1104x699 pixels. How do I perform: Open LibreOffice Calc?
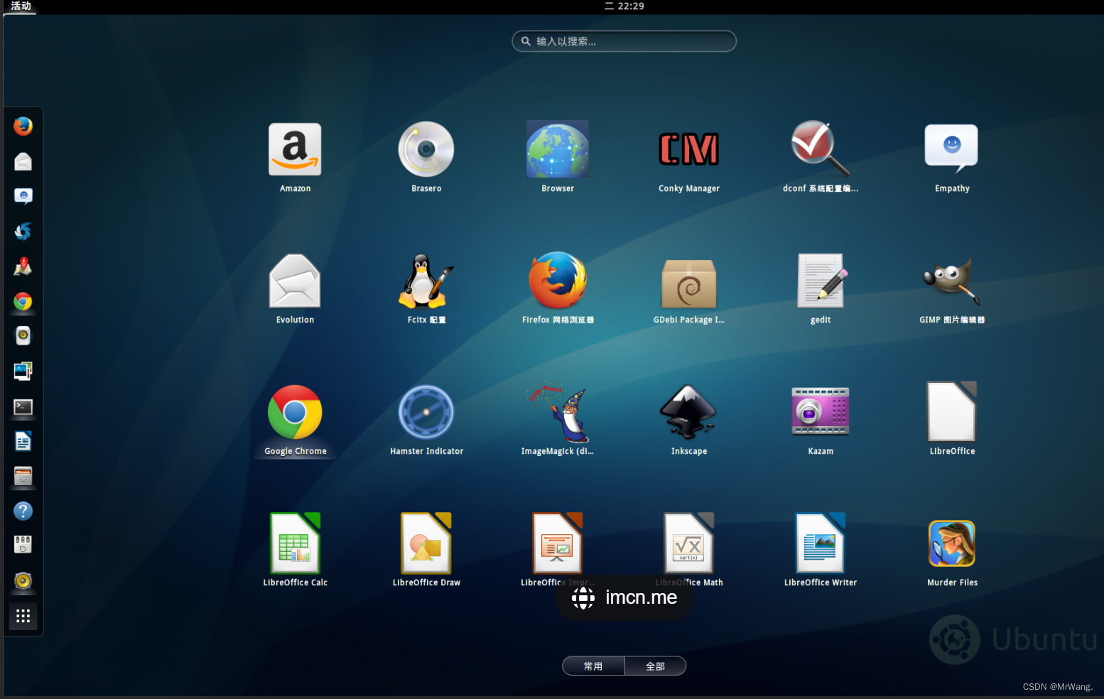[x=295, y=543]
